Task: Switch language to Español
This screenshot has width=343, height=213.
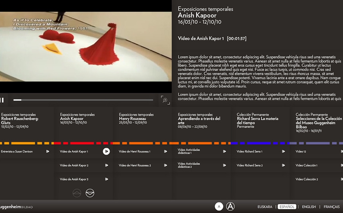Action: (287, 207)
